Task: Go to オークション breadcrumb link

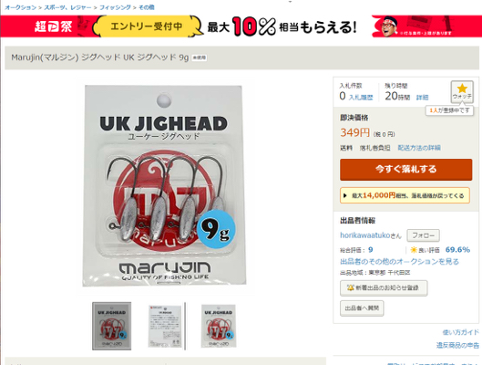Action: [21, 7]
